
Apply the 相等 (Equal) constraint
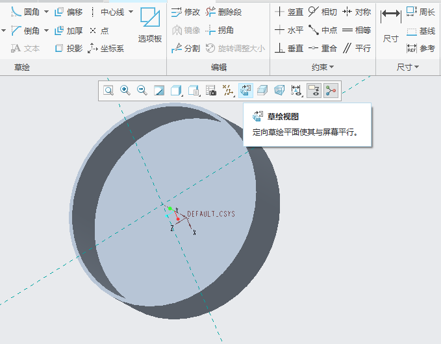pos(357,30)
